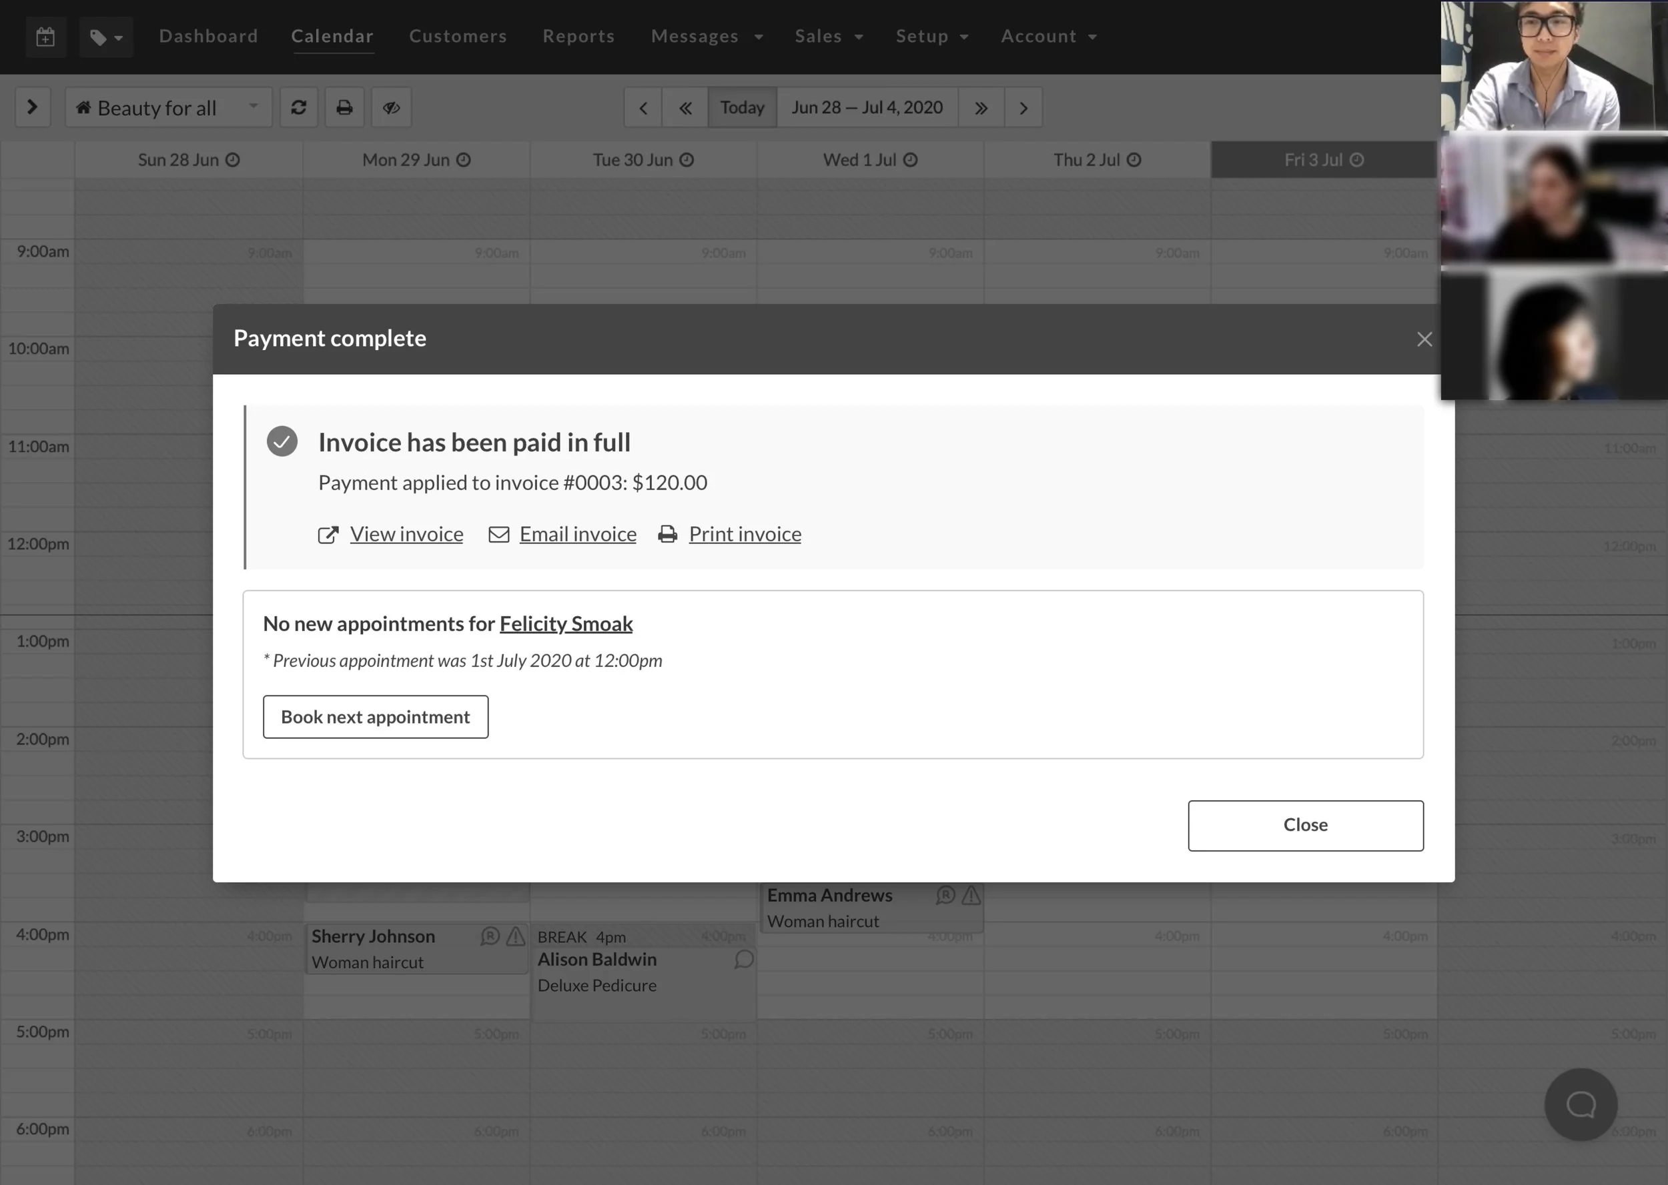The image size is (1668, 1185).
Task: Expand the sidebar with the chevron arrow
Action: [32, 108]
